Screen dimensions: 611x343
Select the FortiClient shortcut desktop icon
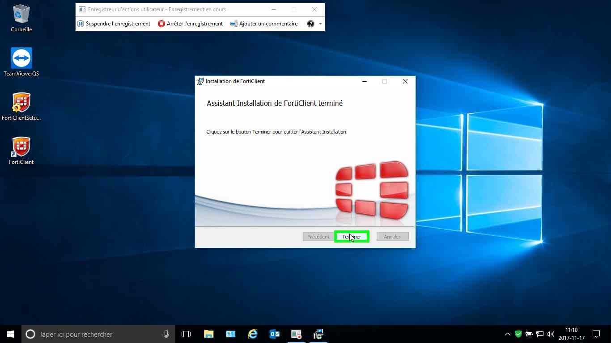click(x=21, y=151)
